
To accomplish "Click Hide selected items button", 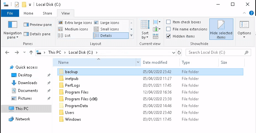I will pyautogui.click(x=221, y=29).
